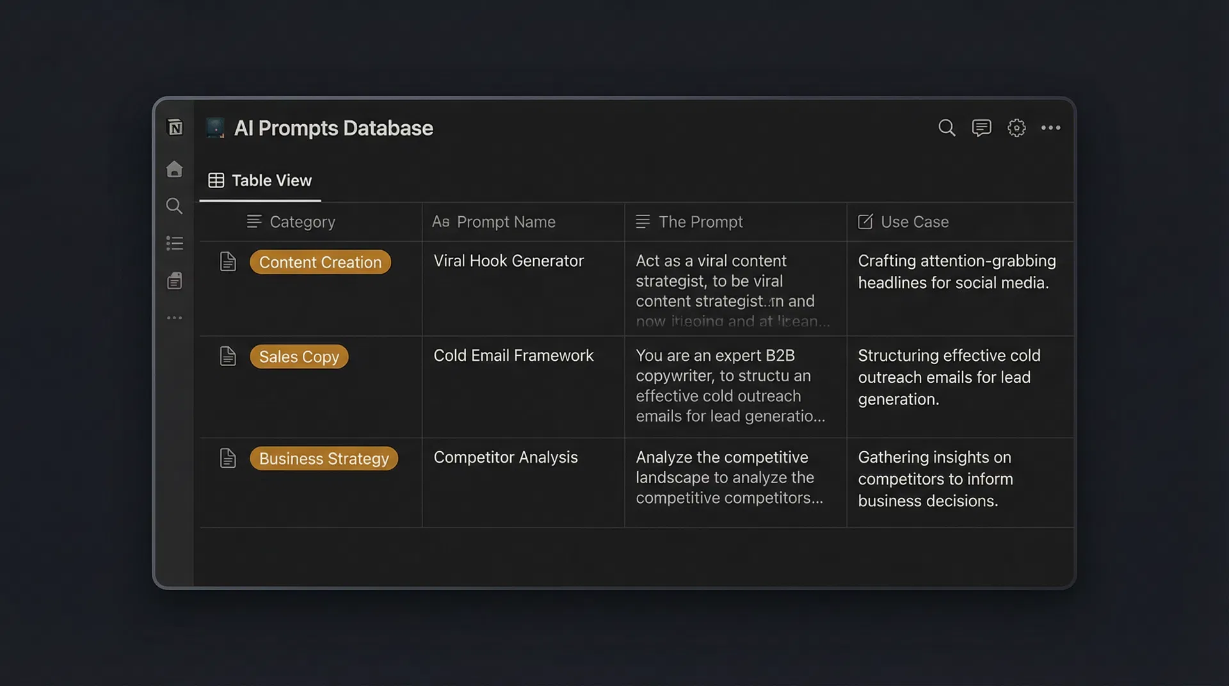
Task: Open the sidebar ellipsis menu
Action: tap(174, 317)
